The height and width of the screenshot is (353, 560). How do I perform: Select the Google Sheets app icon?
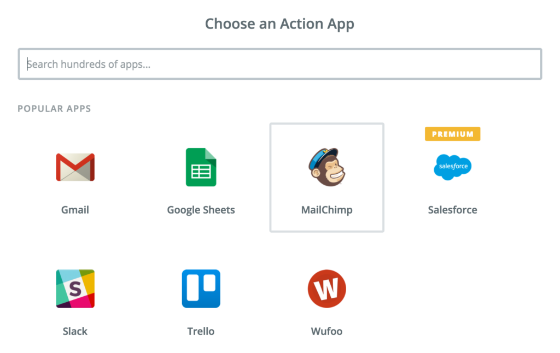[x=201, y=168]
